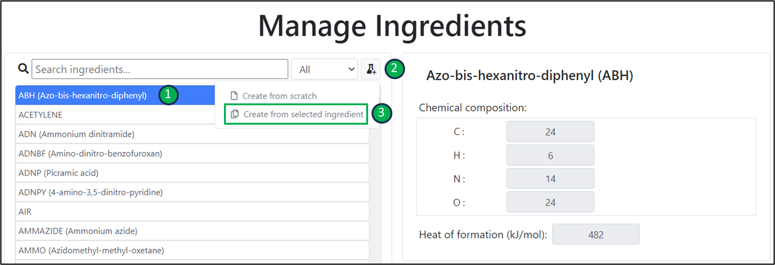Select AIR in the ingredient list

pos(25,212)
